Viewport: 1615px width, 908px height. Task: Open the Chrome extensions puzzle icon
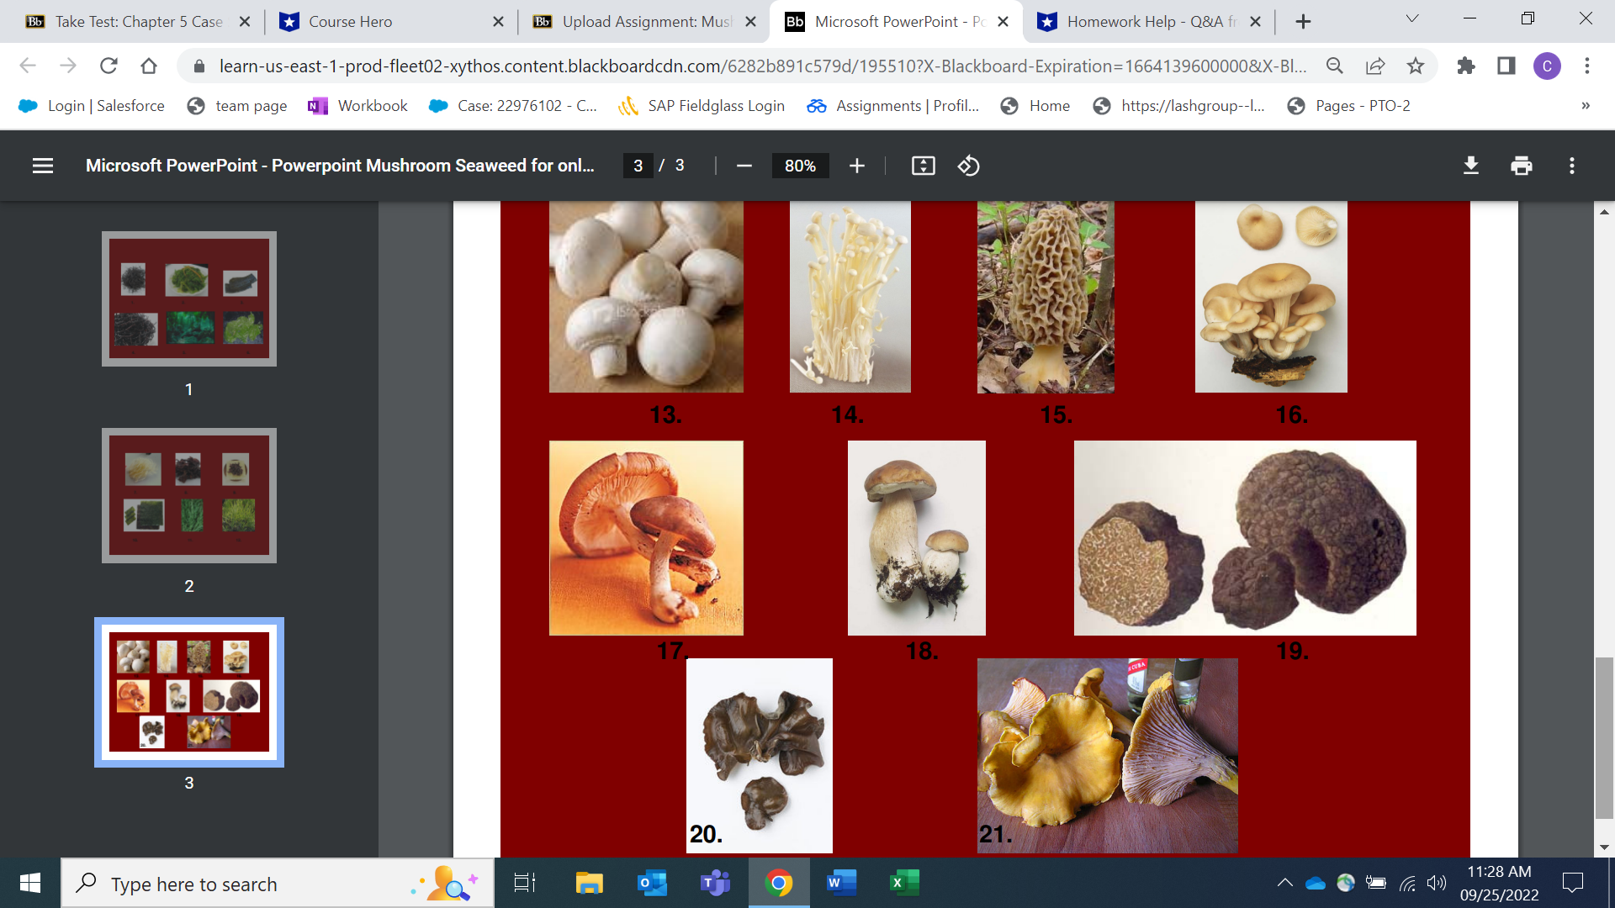(1466, 66)
